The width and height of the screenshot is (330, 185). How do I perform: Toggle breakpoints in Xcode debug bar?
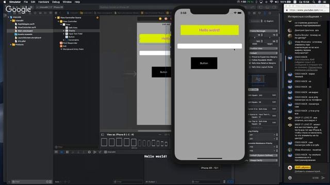coord(62,152)
